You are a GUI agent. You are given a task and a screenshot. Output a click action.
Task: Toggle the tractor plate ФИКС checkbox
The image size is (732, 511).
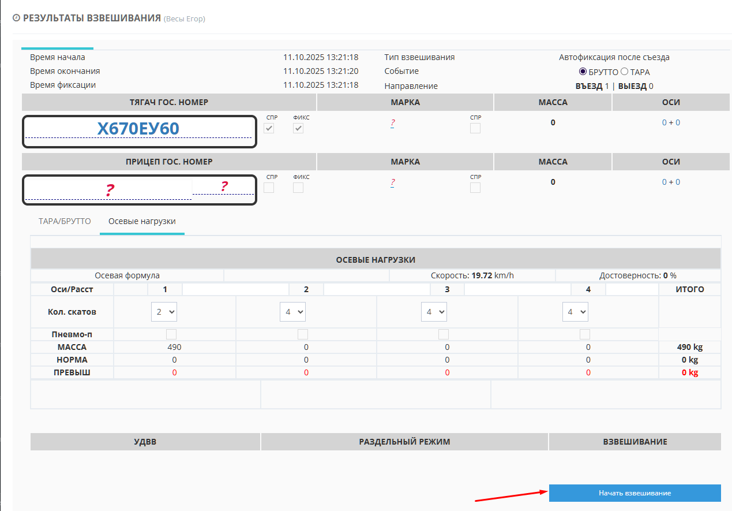point(298,128)
